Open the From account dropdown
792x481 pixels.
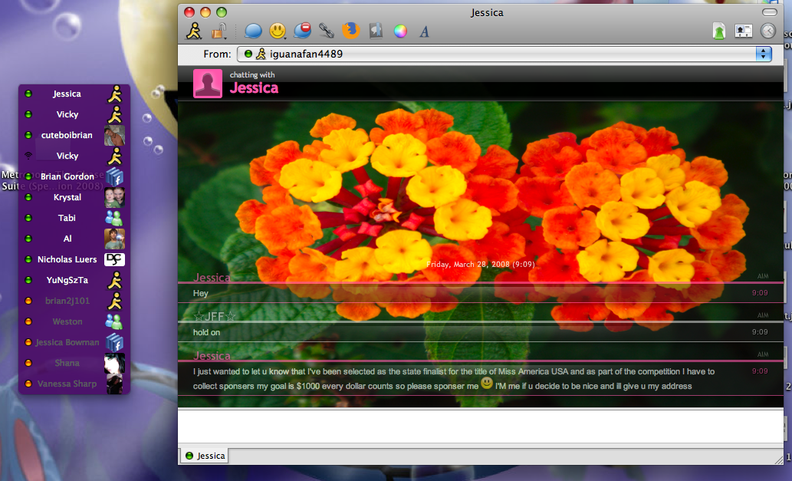coord(504,54)
